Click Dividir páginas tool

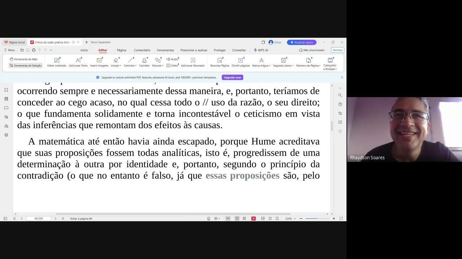click(x=241, y=62)
